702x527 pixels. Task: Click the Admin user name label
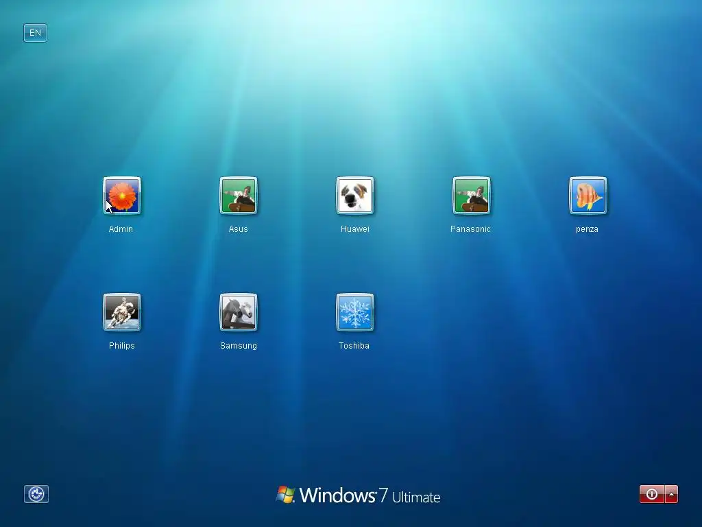coord(121,229)
